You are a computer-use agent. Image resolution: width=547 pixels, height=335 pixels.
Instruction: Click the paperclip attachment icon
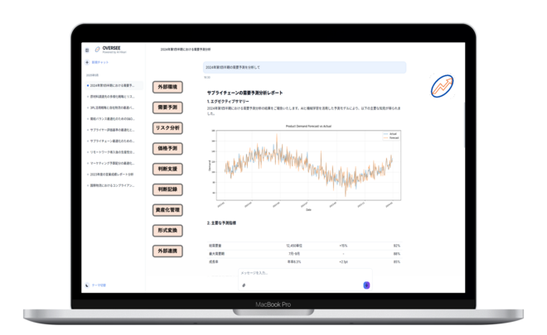[x=244, y=285]
